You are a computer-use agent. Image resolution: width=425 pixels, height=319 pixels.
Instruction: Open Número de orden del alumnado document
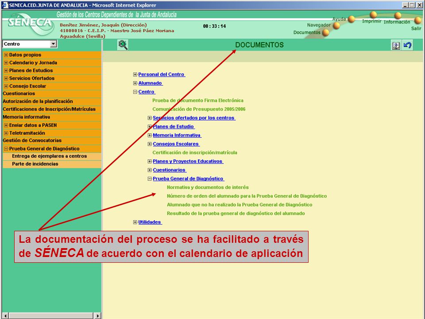[247, 196]
